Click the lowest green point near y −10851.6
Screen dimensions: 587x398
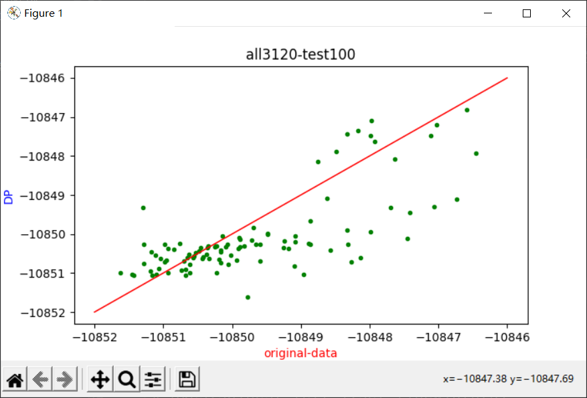pyautogui.click(x=248, y=298)
